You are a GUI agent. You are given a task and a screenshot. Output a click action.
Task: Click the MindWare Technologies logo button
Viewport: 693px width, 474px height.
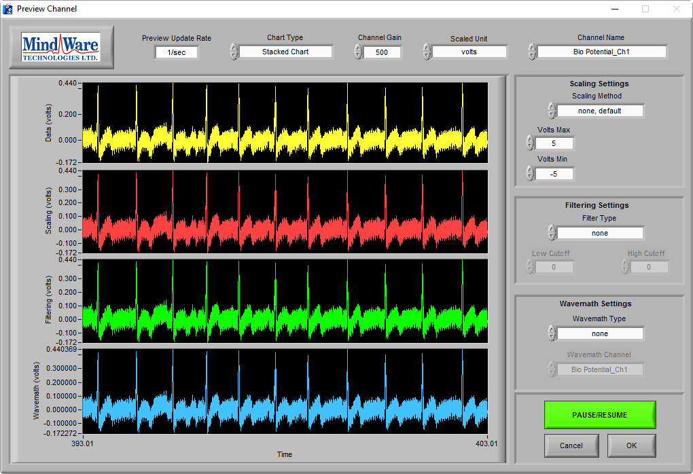(61, 47)
